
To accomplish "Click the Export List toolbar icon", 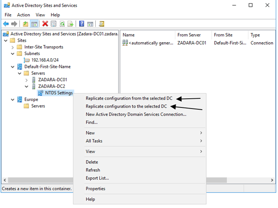I will pos(70,24).
